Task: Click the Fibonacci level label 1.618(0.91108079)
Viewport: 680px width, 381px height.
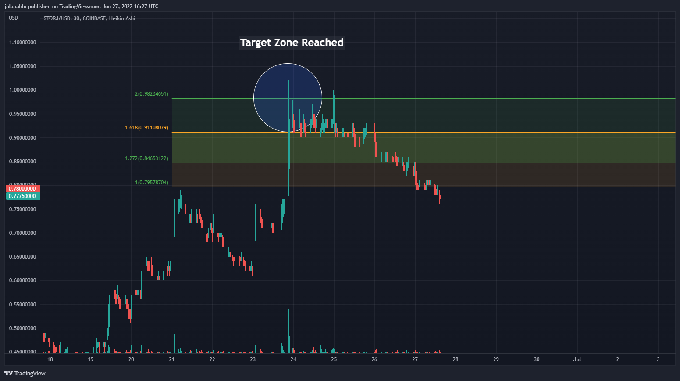Action: click(146, 128)
